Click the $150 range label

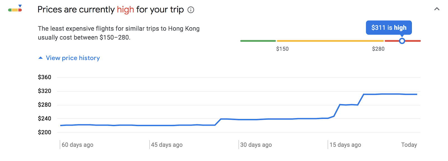282,49
